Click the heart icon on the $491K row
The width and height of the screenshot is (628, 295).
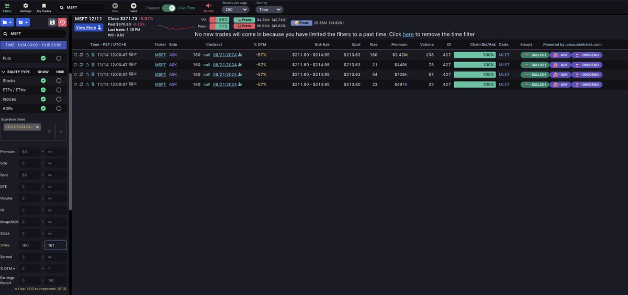point(75,85)
